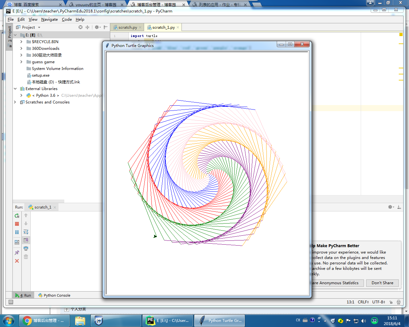Switch to the scratch.py editor tab
The height and width of the screenshot is (327, 409).
(x=127, y=27)
